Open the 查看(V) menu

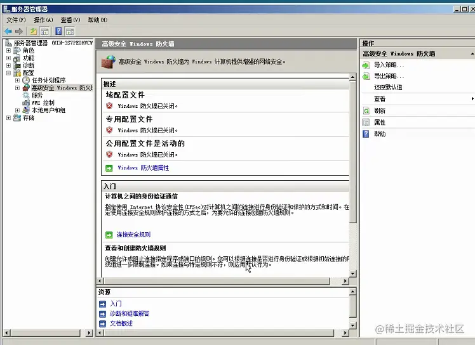click(x=70, y=20)
